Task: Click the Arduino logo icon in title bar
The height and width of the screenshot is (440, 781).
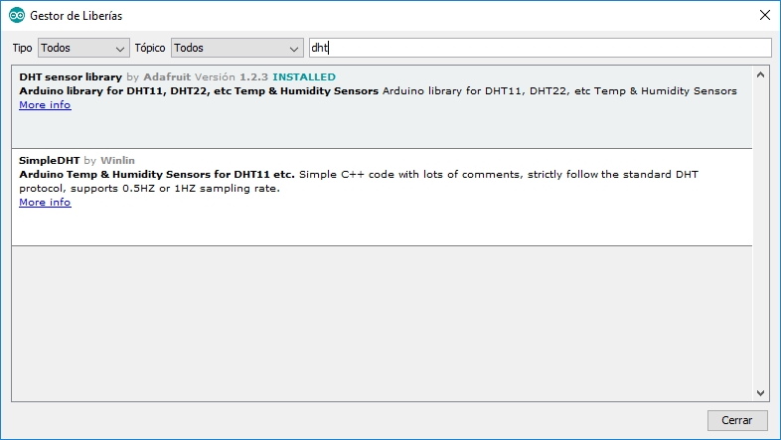Action: pos(17,16)
